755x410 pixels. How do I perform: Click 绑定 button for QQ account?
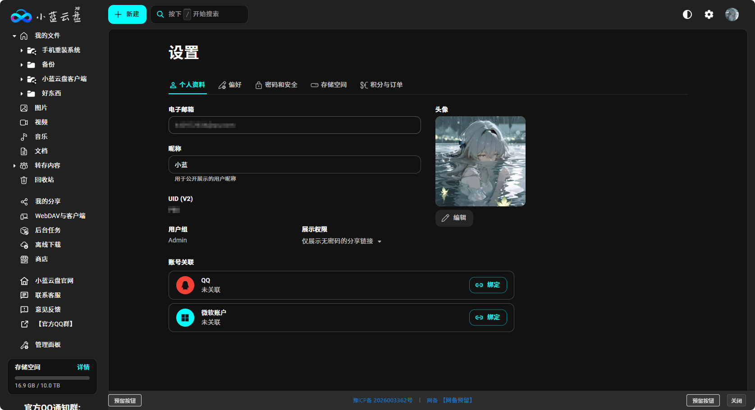(x=488, y=285)
